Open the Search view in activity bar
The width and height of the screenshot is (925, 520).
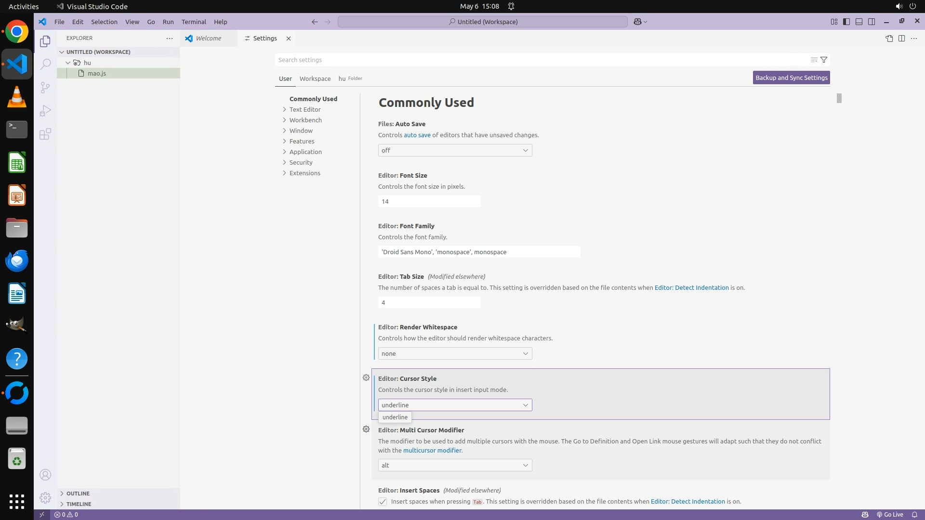click(x=45, y=64)
